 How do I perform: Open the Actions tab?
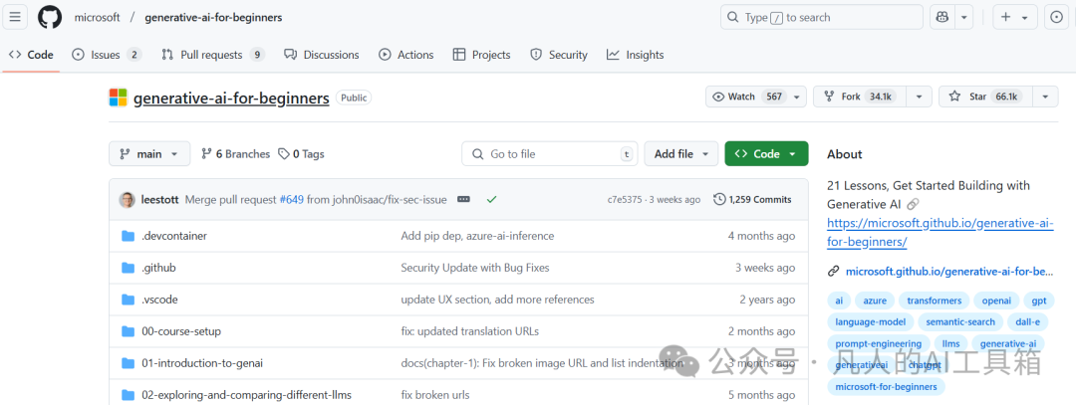(406, 55)
